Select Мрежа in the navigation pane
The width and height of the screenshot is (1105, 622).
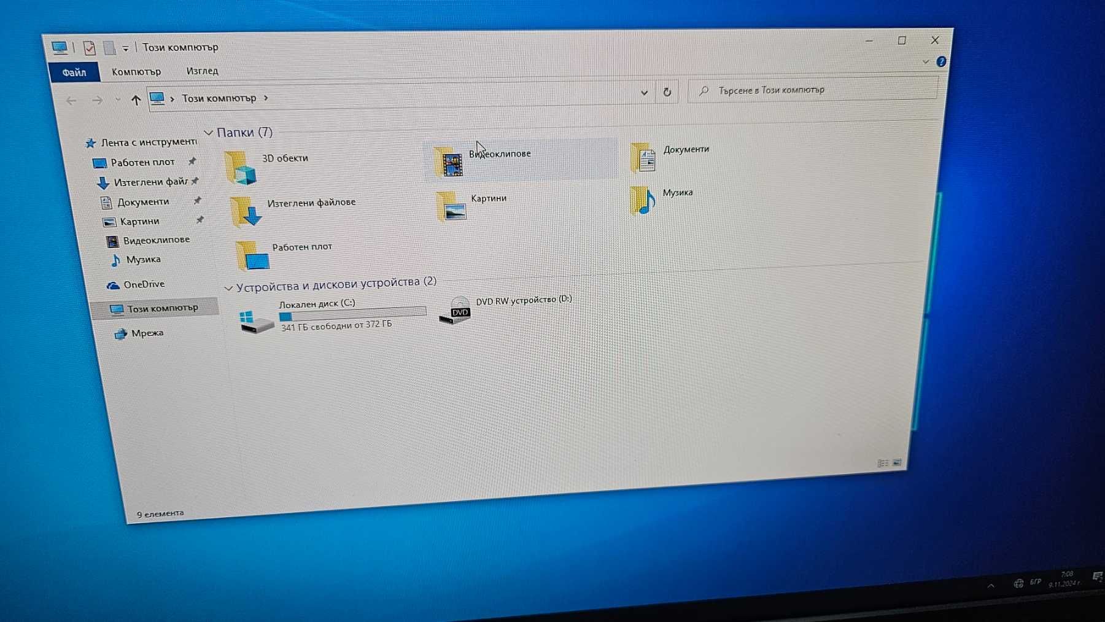(x=139, y=333)
